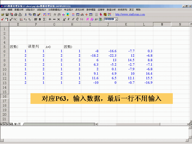Click the Open file folder icon

pos(3,14)
